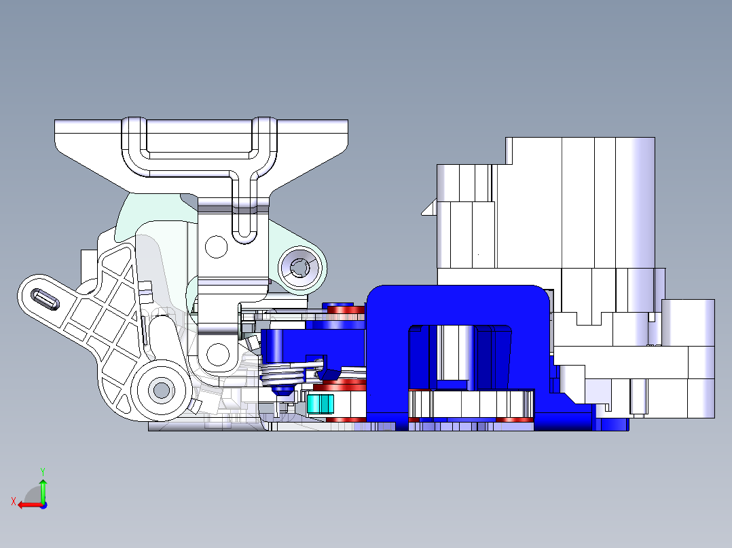The image size is (732, 548).
Task: Click the red X axis arrow of triad
Action: click(x=29, y=505)
